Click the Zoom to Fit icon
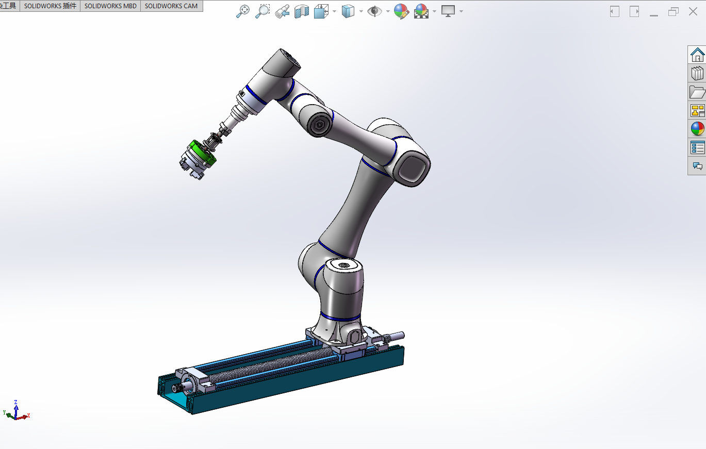 [x=243, y=11]
